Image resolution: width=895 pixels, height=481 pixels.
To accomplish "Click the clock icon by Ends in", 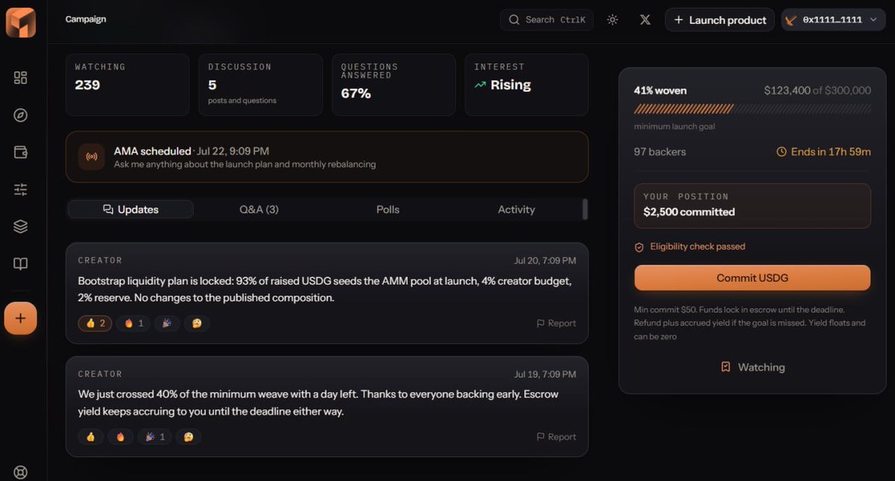I will tap(782, 152).
